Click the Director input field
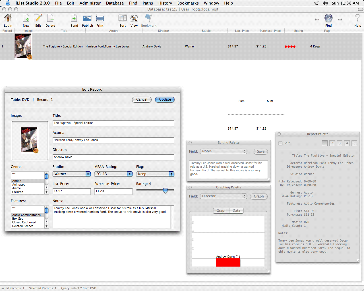The width and height of the screenshot is (364, 291). (113, 157)
